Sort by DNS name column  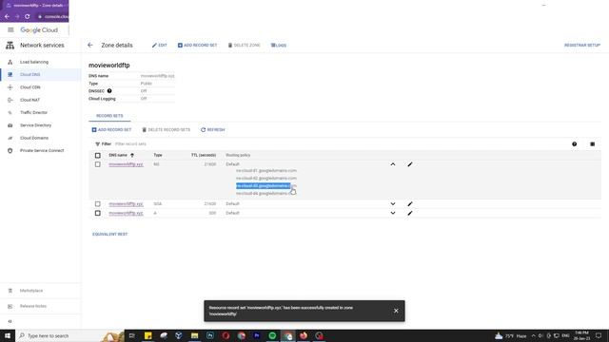pyautogui.click(x=121, y=155)
